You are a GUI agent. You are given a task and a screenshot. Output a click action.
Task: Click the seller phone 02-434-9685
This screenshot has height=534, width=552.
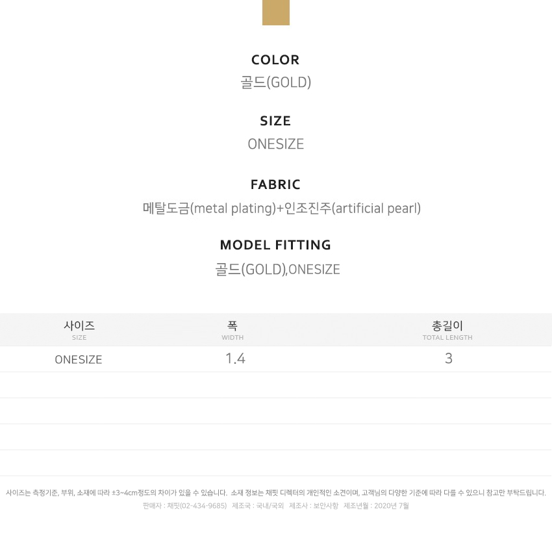click(202, 506)
